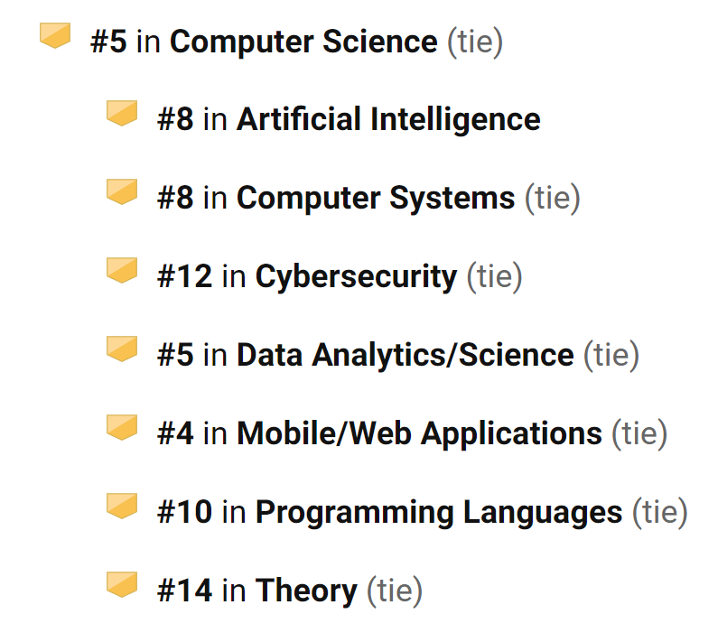Open the Data Analytics/Science ranking
This screenshot has width=727, height=642.
click(x=405, y=356)
